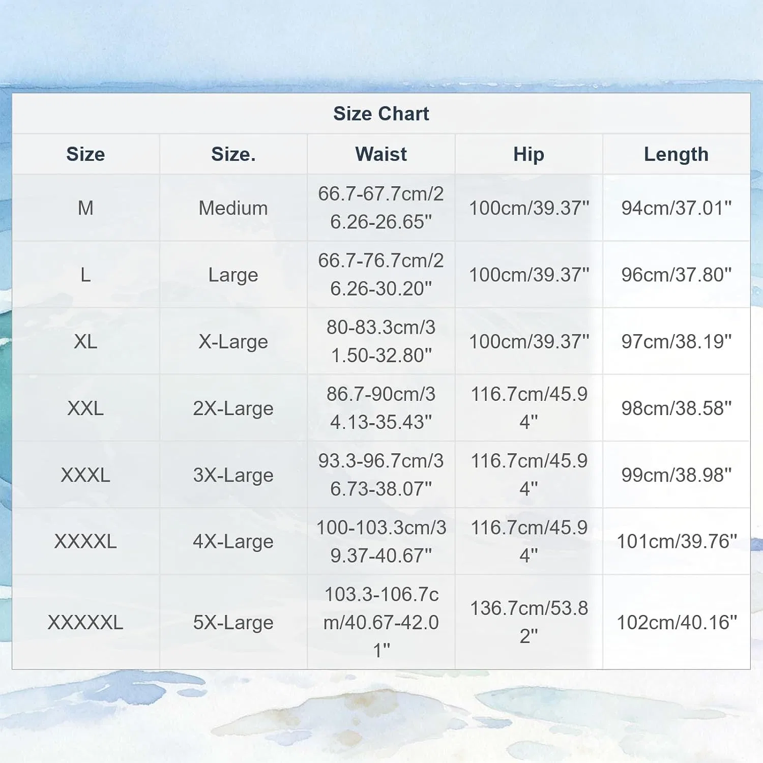Viewport: 763px width, 763px height.
Task: Click the 'Medium' cell
Action: pyautogui.click(x=233, y=208)
